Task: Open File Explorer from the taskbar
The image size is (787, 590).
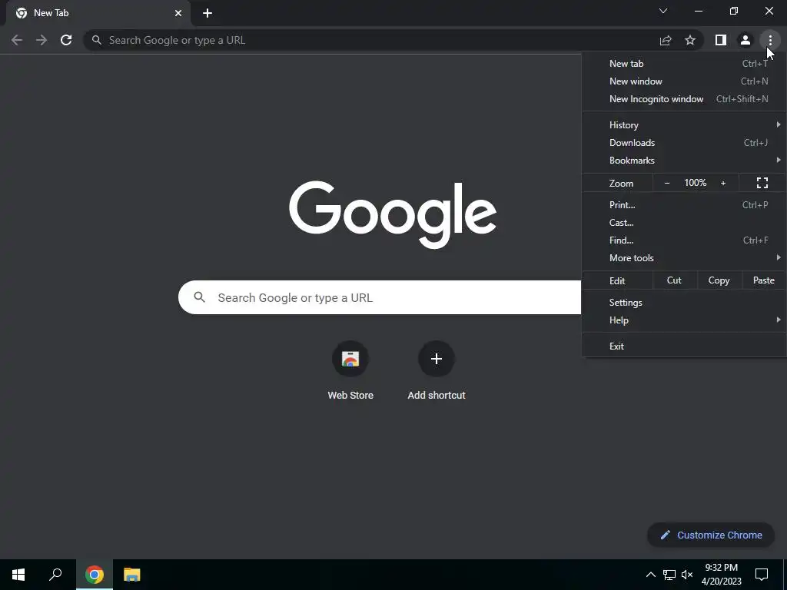Action: [131, 575]
